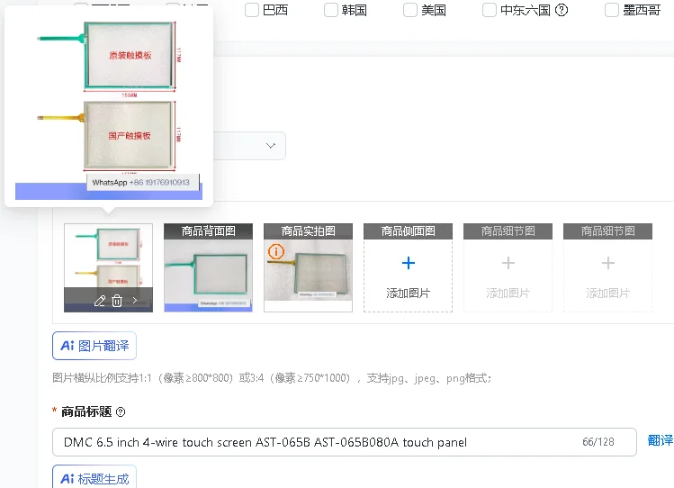Image resolution: width=674 pixels, height=488 pixels.
Task: Focus the 商品标题 title input field
Action: pyautogui.click(x=345, y=442)
